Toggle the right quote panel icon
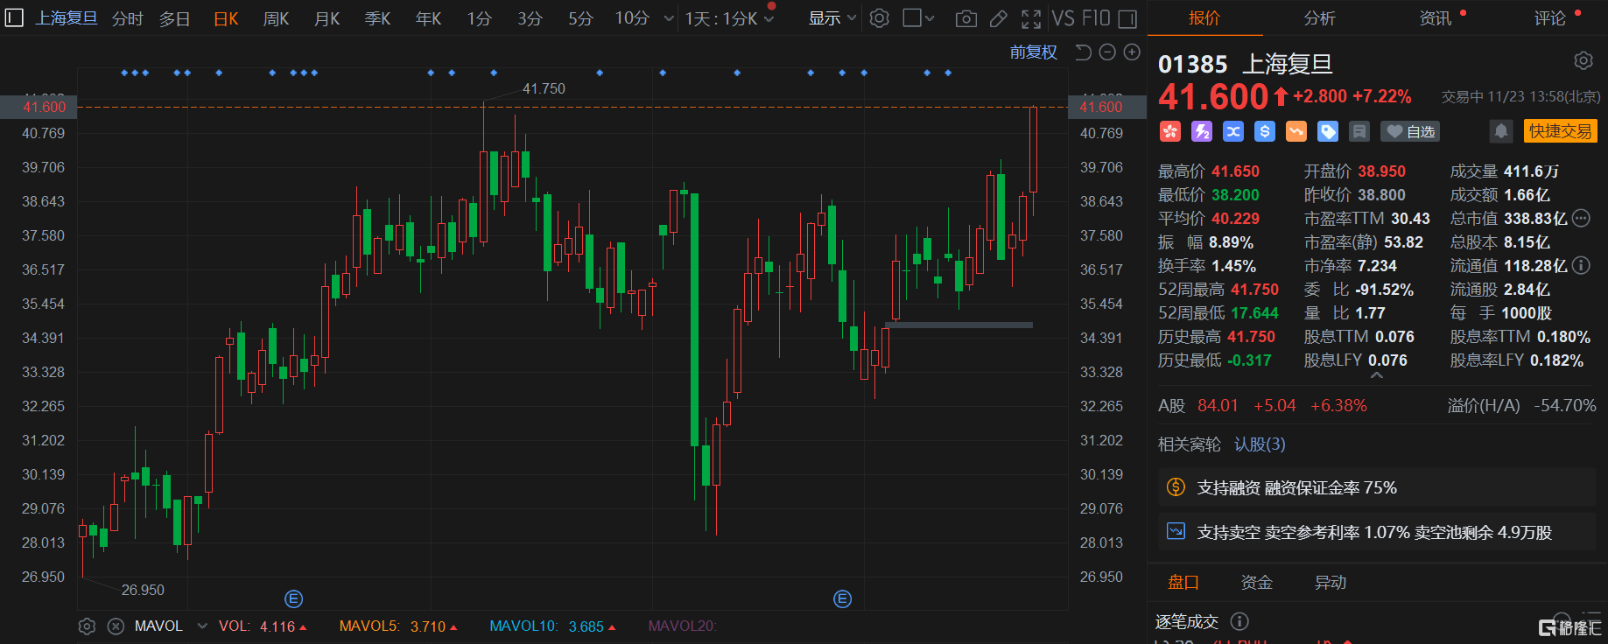The height and width of the screenshot is (644, 1608). pyautogui.click(x=1128, y=18)
